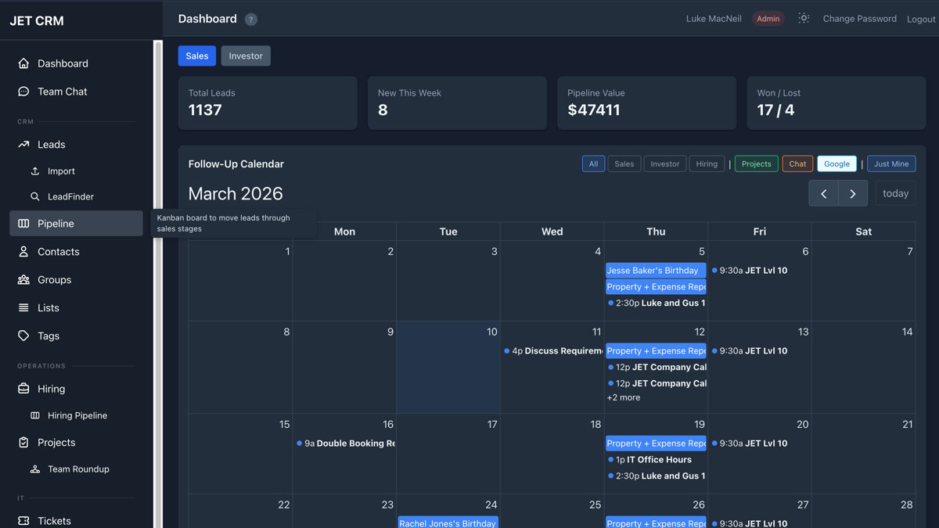Open LeadFinder via its magnifier icon
The height and width of the screenshot is (528, 939).
(35, 196)
